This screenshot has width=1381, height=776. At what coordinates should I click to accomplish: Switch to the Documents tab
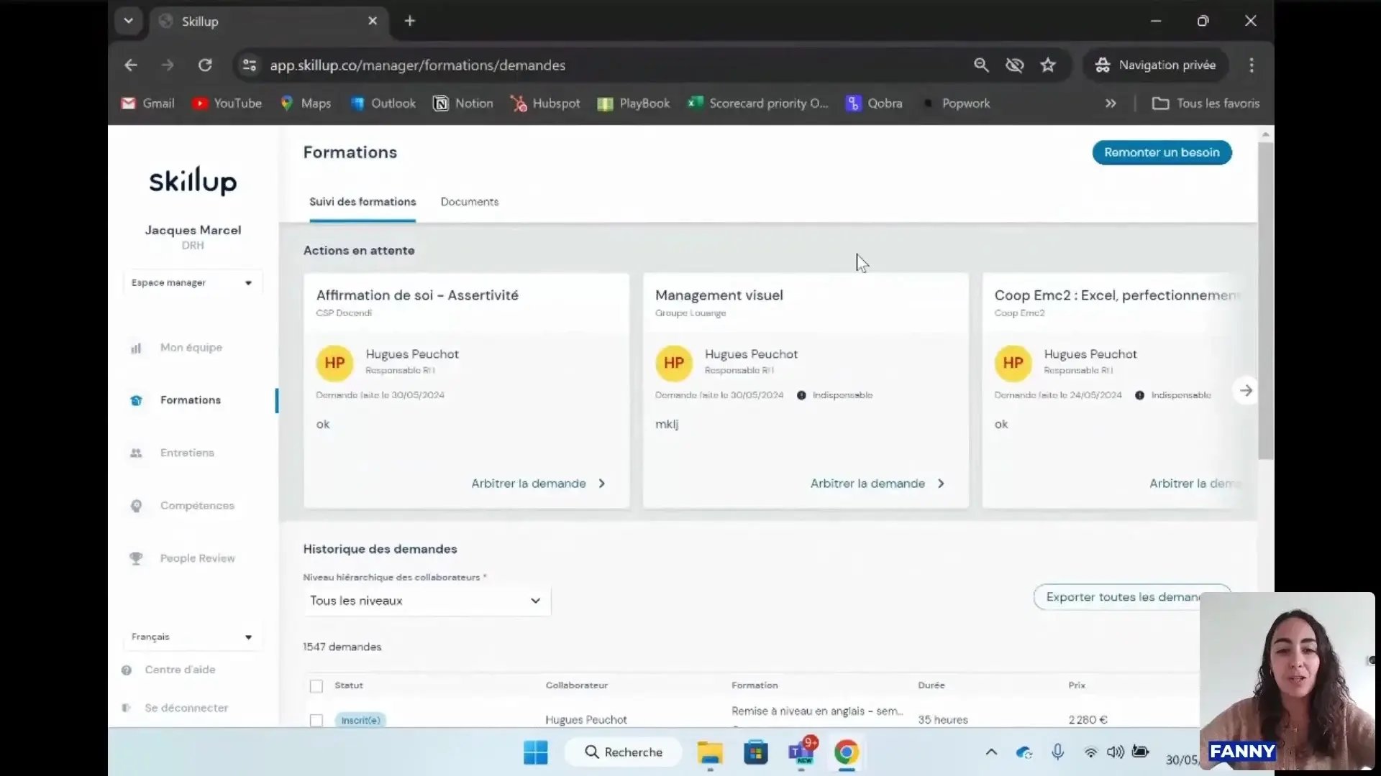click(x=470, y=202)
